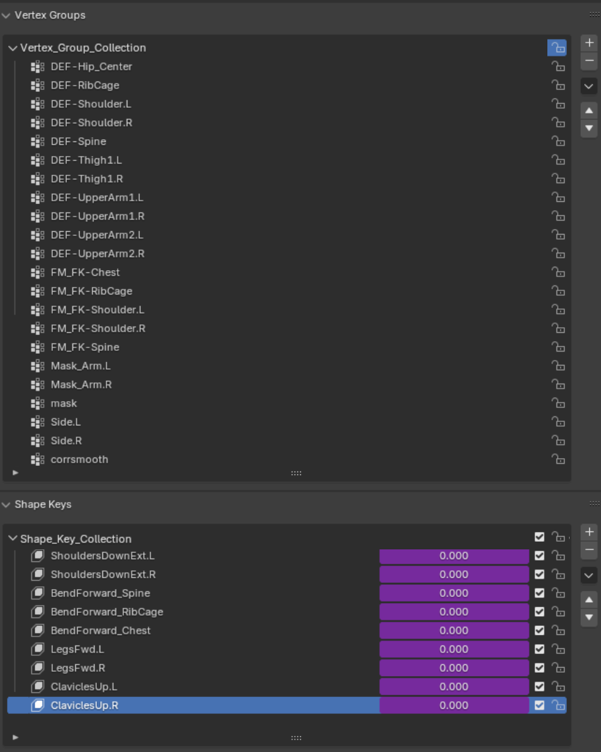Click the vertex group icon next to mask

coord(38,403)
